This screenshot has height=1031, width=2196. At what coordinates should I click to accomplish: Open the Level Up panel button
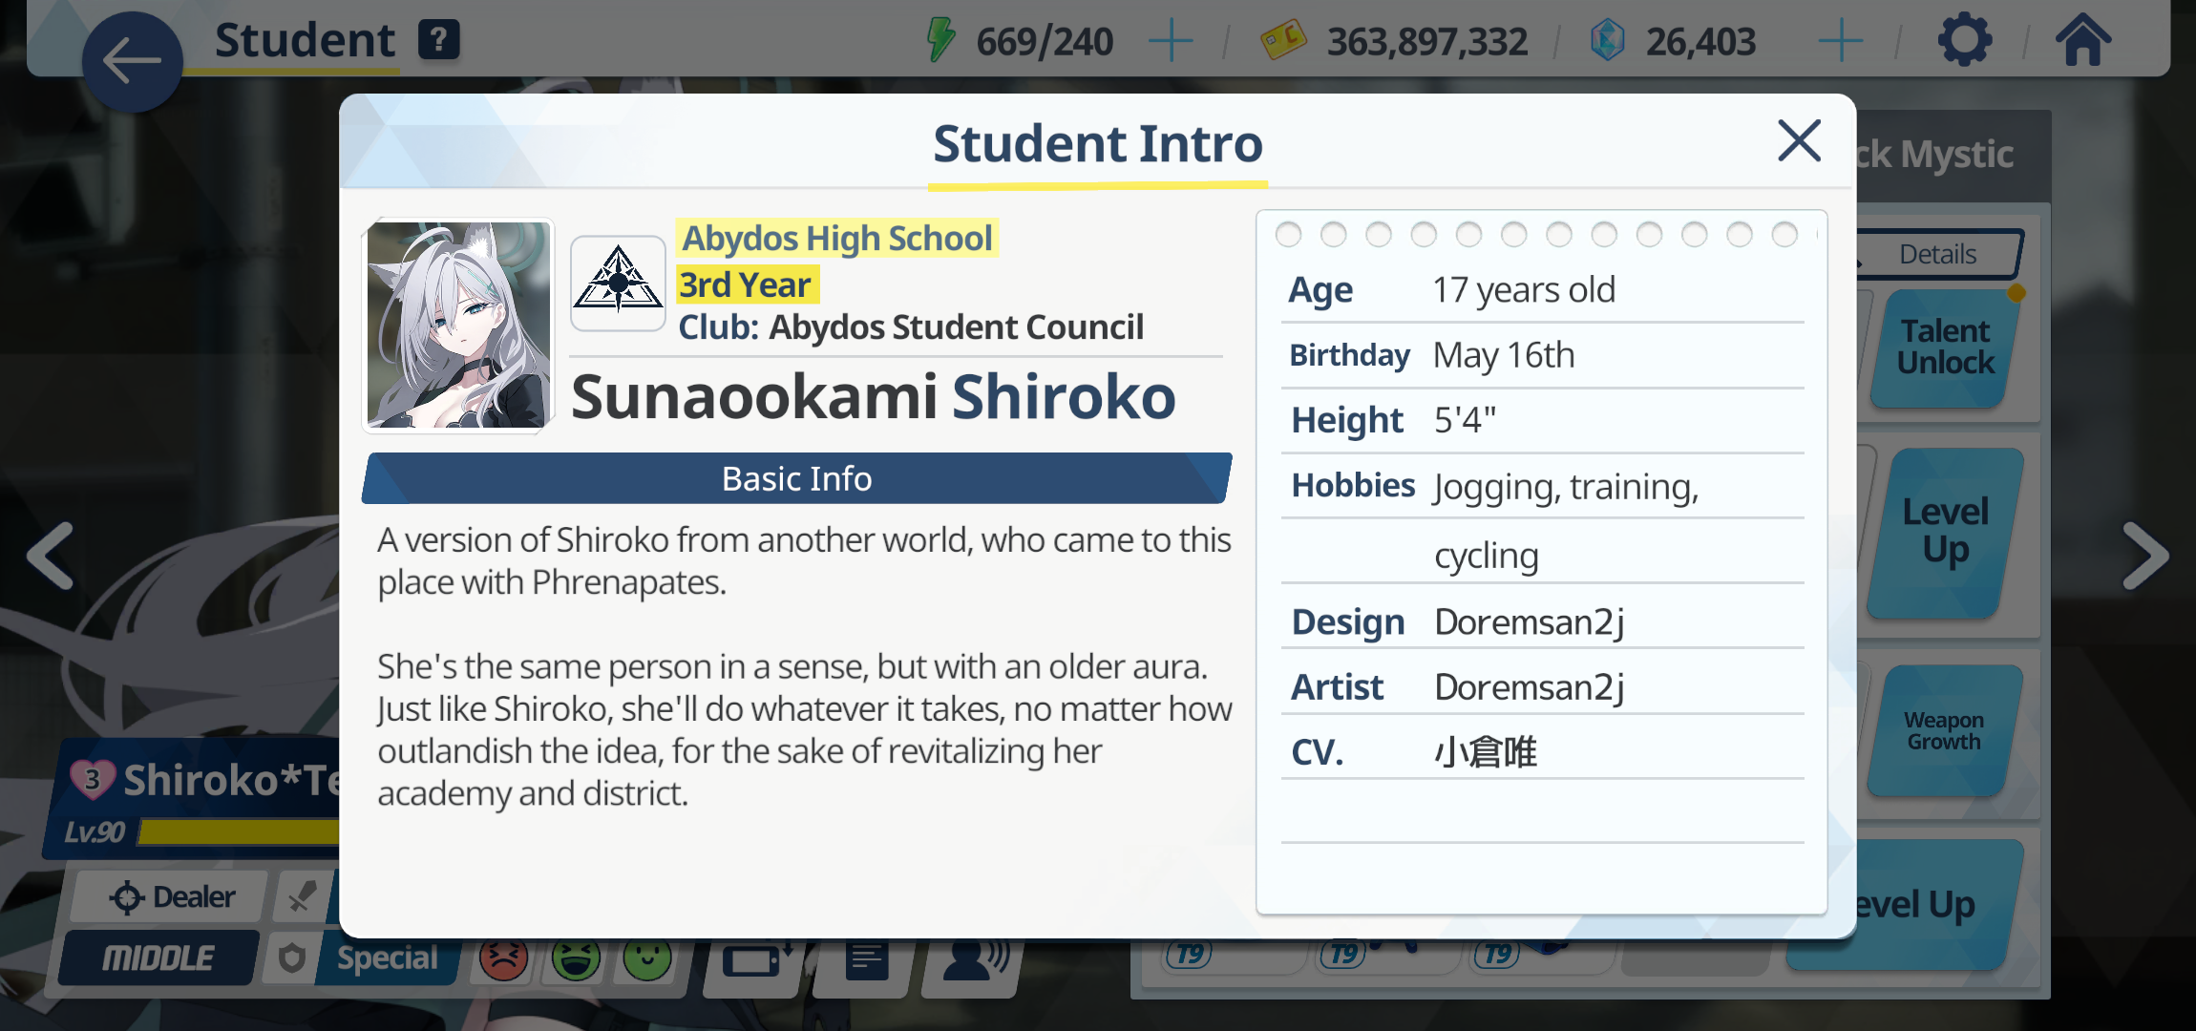[1945, 531]
